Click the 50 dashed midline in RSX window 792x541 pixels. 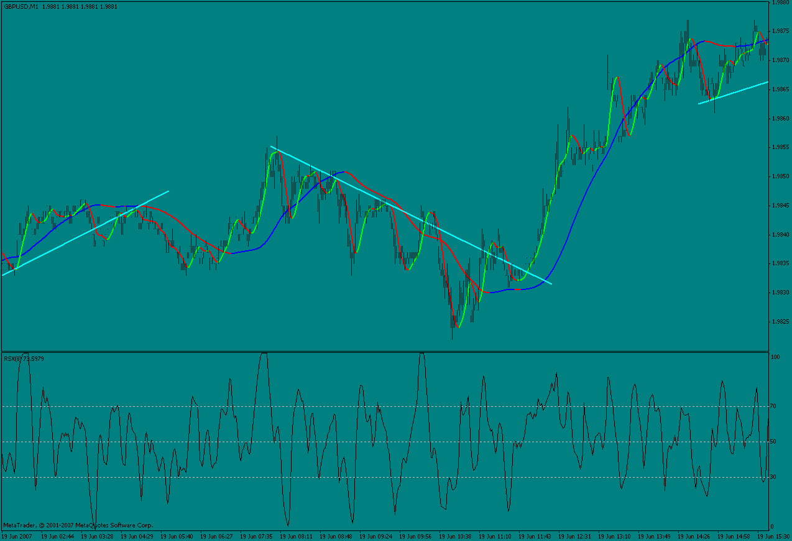click(385, 442)
